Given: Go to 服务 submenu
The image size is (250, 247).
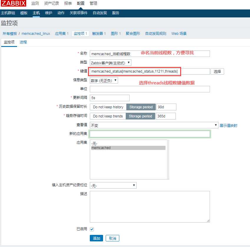Looking at the screenshot, I should (x=116, y=13).
